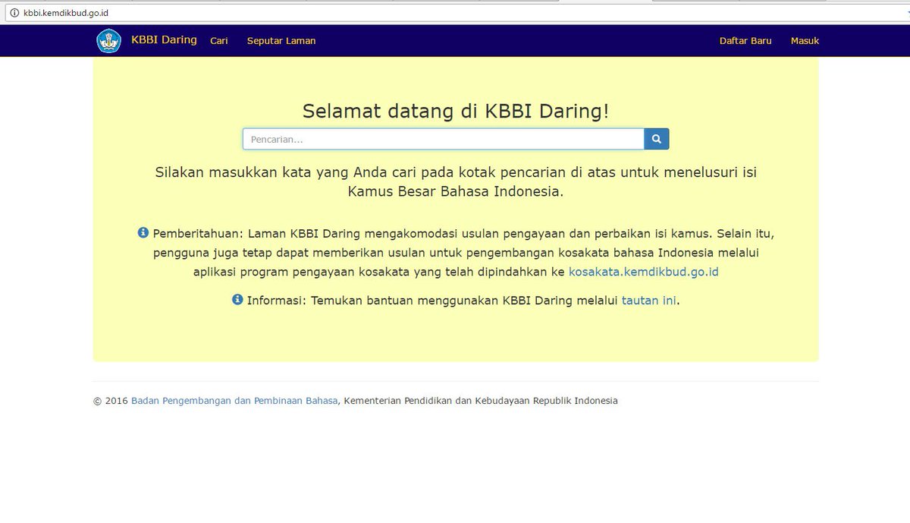The height and width of the screenshot is (523, 910).
Task: Follow the 'tautan ini' help link
Action: 649,301
